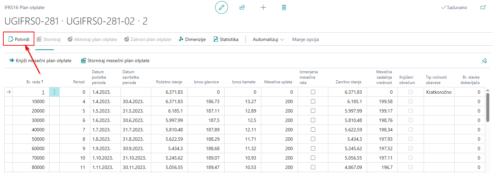Click the vertical scrollbar of the table
Image resolution: width=493 pixels, height=173 pixels.
(487, 107)
